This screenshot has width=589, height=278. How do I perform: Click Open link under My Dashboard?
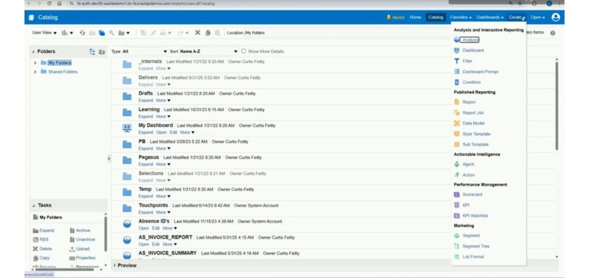point(161,133)
